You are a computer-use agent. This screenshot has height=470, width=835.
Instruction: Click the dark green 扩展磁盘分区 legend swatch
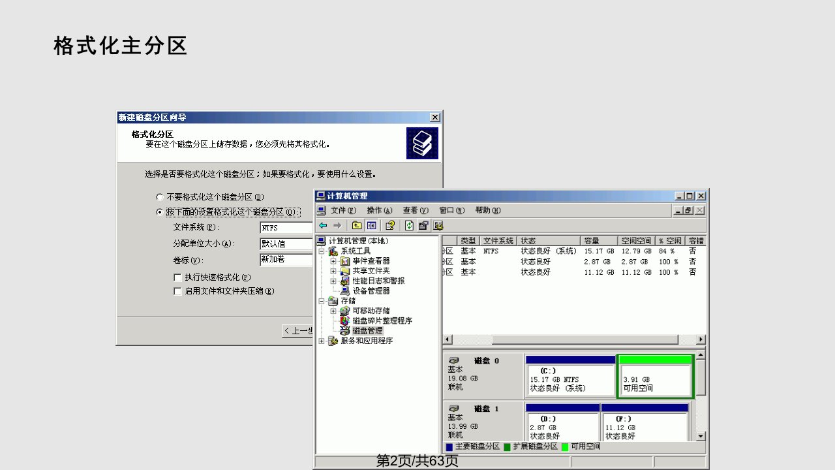pos(507,447)
